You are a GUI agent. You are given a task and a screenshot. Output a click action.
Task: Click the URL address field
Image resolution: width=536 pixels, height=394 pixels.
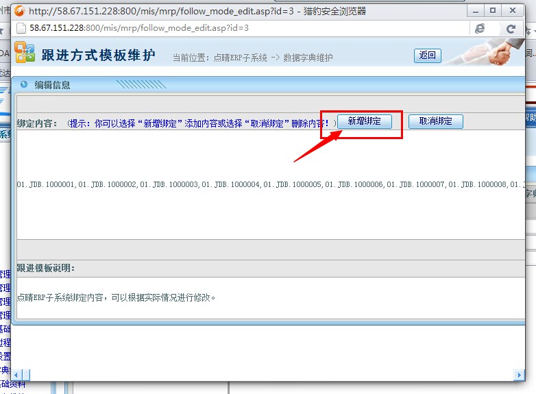point(240,28)
